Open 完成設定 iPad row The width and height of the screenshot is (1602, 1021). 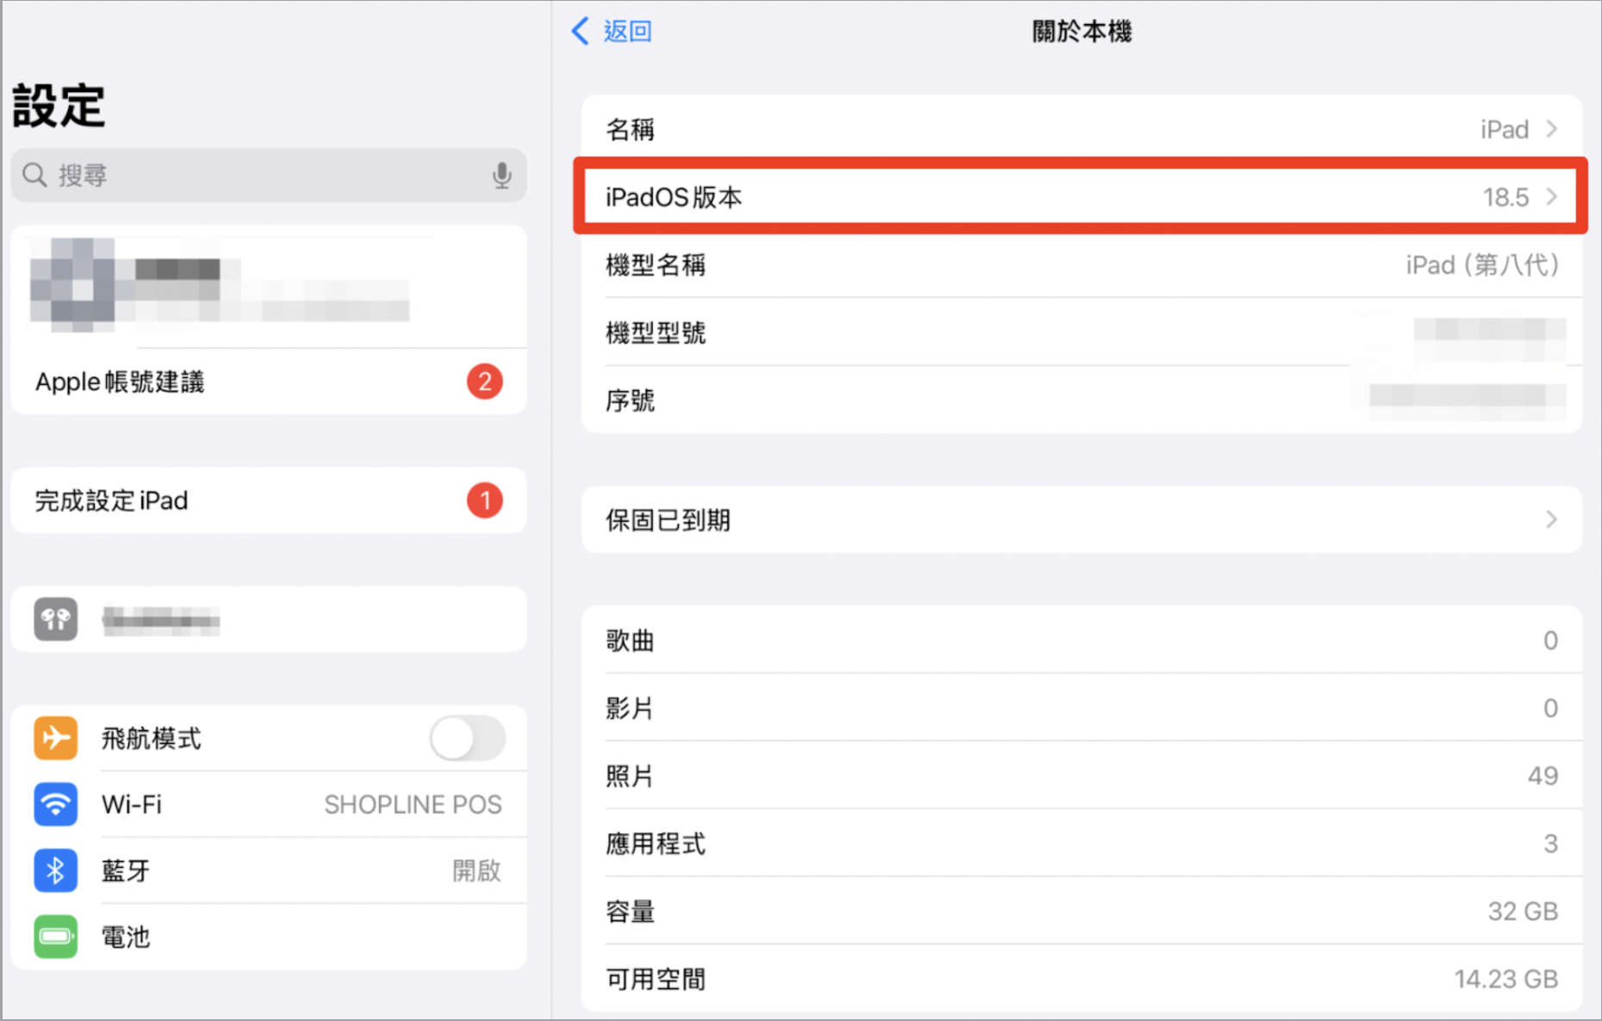[x=269, y=500]
